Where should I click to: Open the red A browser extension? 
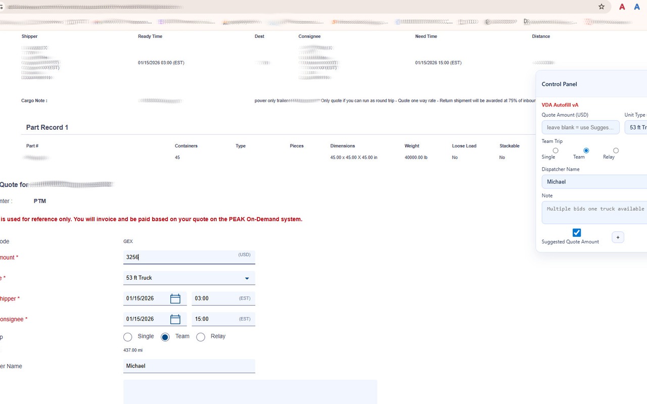622,7
